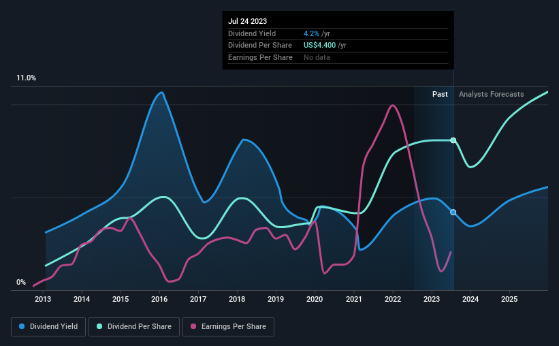Select the Past section label
This screenshot has width=559, height=346.
(440, 94)
